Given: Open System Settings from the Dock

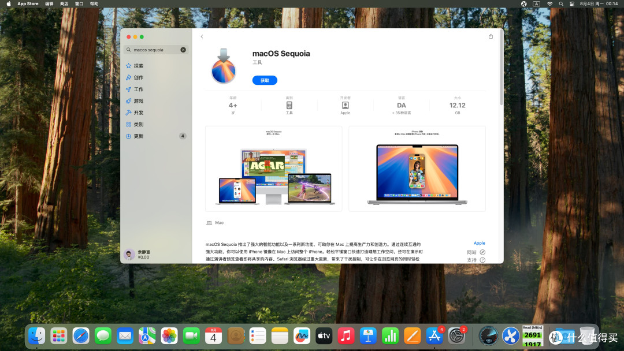Looking at the screenshot, I should pyautogui.click(x=456, y=336).
